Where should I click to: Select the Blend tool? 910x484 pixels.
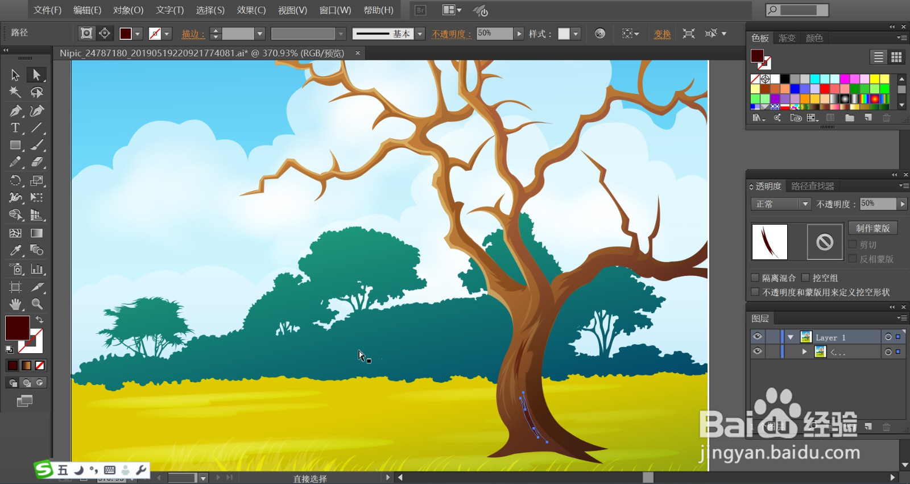(36, 250)
